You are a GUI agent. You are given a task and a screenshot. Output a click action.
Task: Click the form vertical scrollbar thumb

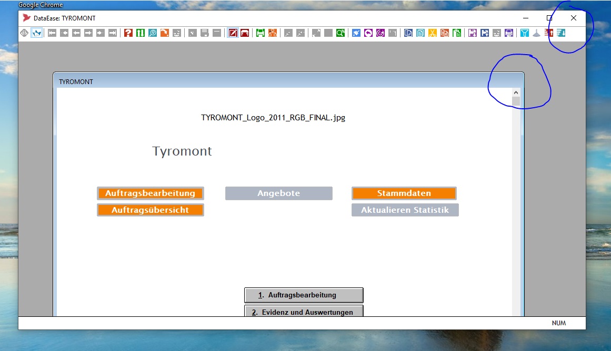(516, 101)
